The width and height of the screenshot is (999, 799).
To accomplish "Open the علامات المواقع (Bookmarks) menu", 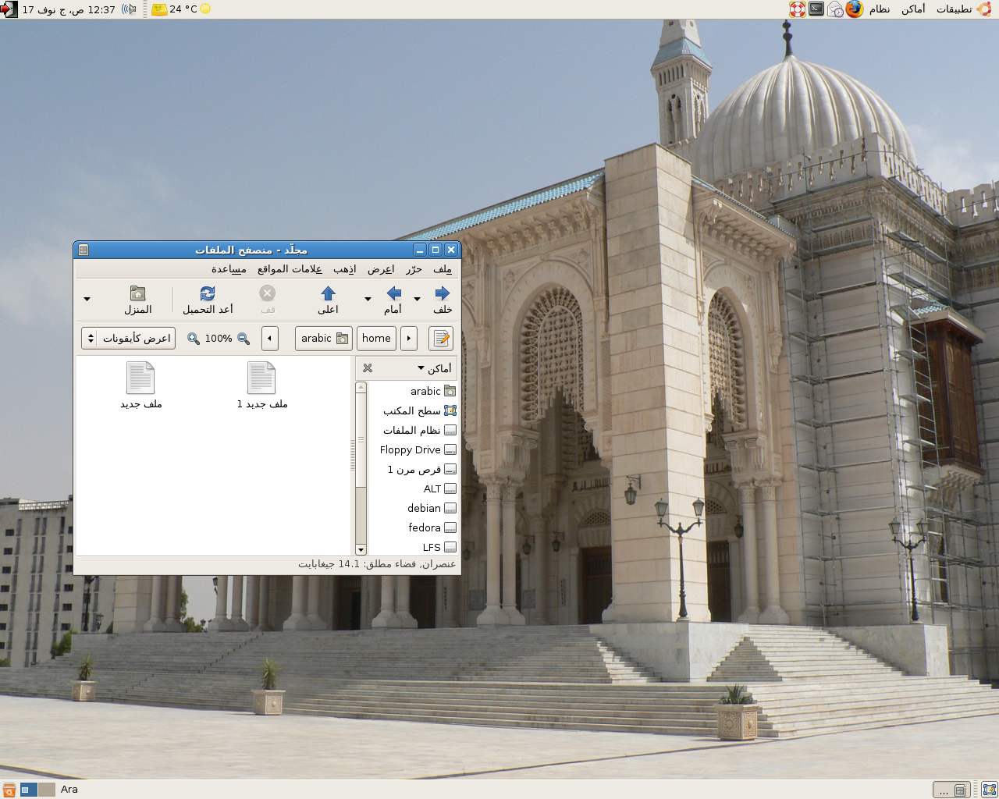I will coord(290,269).
